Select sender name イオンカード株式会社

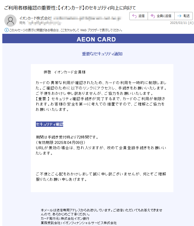[35, 18]
